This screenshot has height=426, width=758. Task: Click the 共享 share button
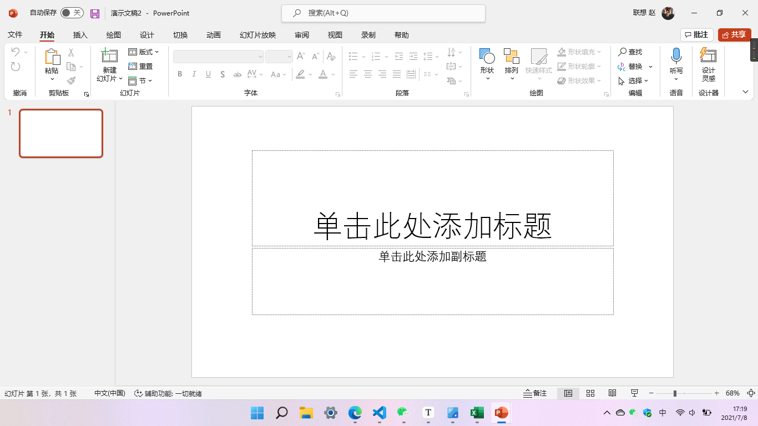pyautogui.click(x=734, y=35)
